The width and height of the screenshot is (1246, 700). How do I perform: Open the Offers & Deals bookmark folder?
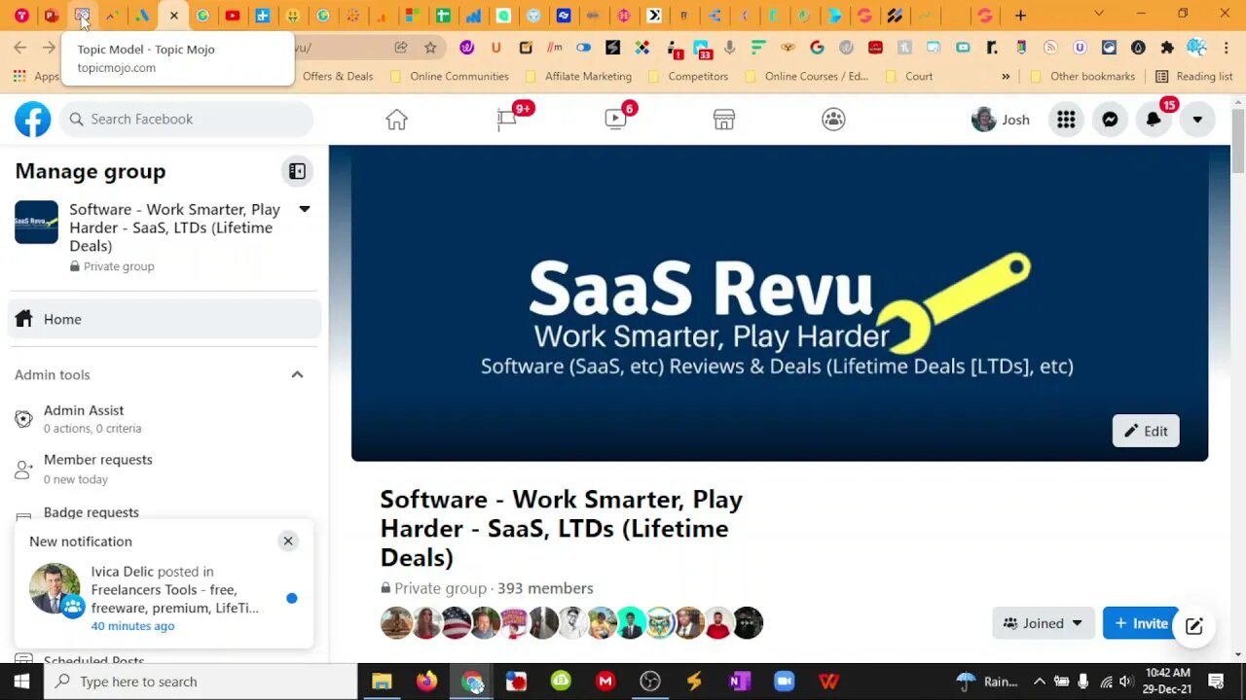click(x=338, y=76)
